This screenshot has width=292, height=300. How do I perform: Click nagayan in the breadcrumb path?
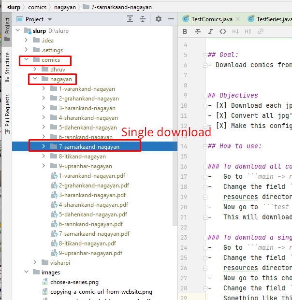(x=65, y=7)
